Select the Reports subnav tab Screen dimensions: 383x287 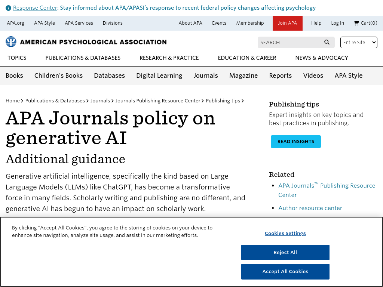[281, 75]
